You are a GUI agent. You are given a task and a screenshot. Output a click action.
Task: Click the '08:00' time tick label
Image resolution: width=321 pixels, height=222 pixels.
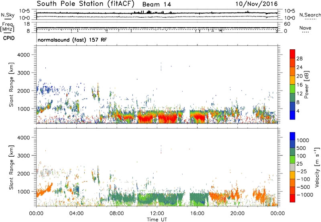[x=117, y=214]
